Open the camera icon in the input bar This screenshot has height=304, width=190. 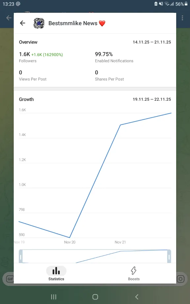(180, 279)
